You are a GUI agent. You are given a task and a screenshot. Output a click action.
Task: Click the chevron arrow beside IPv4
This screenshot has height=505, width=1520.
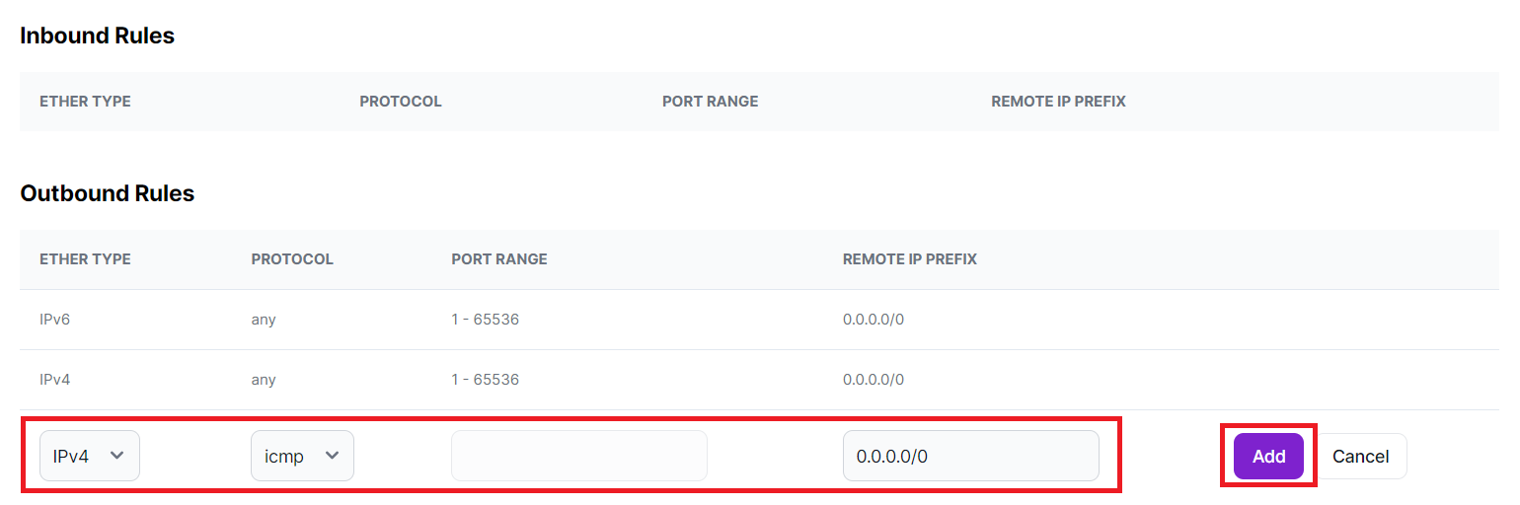[117, 456]
